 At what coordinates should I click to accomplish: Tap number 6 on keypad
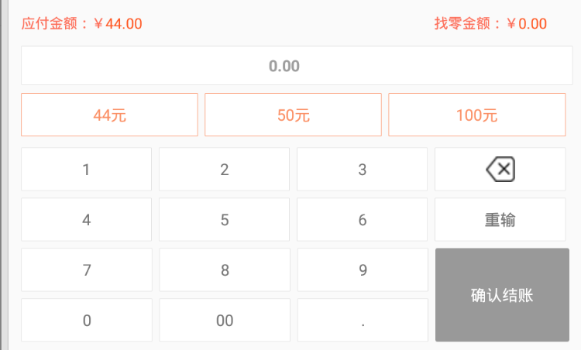click(x=362, y=220)
